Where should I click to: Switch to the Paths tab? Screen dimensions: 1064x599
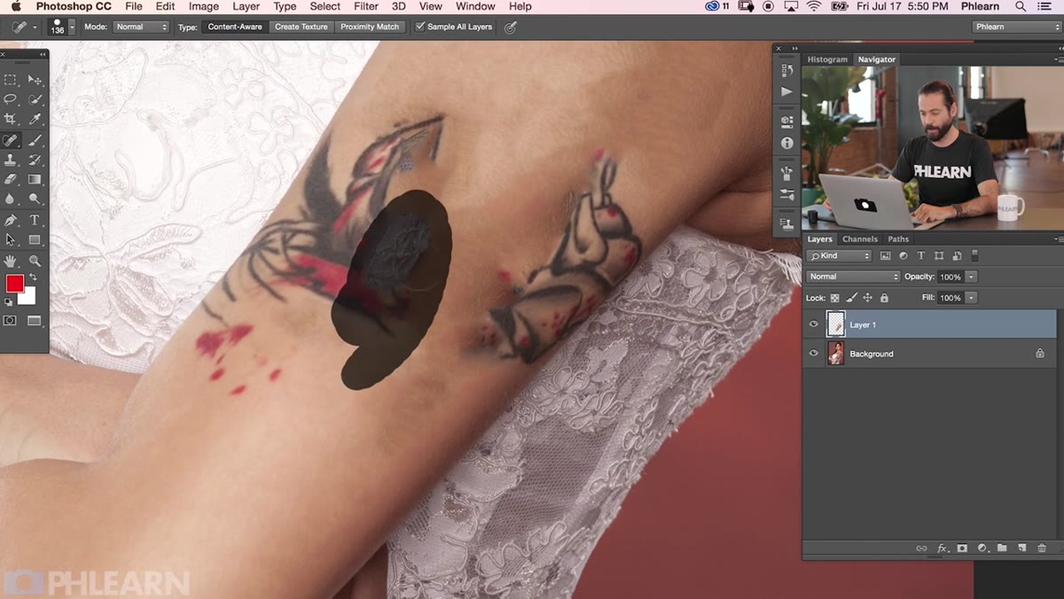[898, 239]
